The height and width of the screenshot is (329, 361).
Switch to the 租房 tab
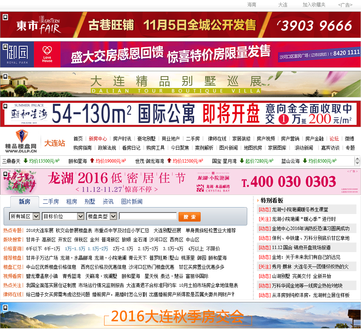pos(71,202)
